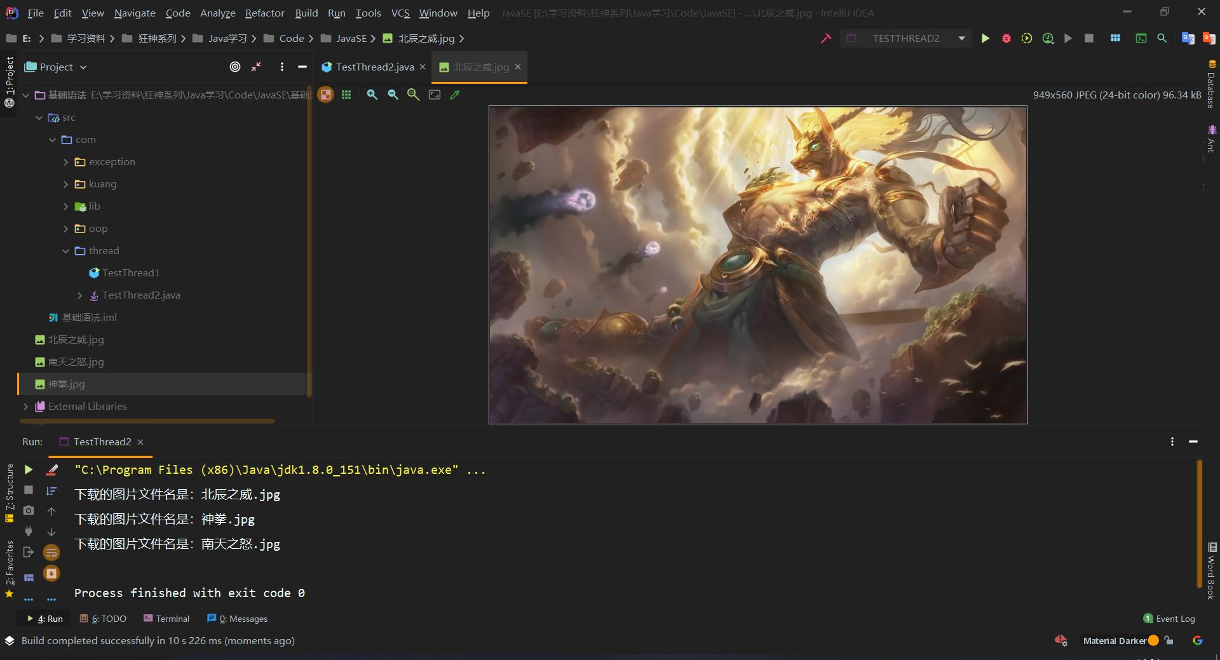Expand the kuang package

(x=66, y=184)
